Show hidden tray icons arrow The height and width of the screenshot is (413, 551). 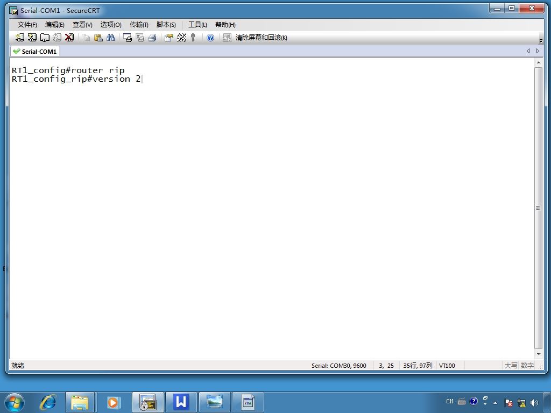pos(496,403)
